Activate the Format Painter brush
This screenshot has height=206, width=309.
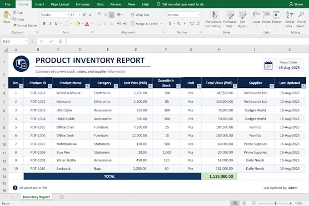coord(25,25)
